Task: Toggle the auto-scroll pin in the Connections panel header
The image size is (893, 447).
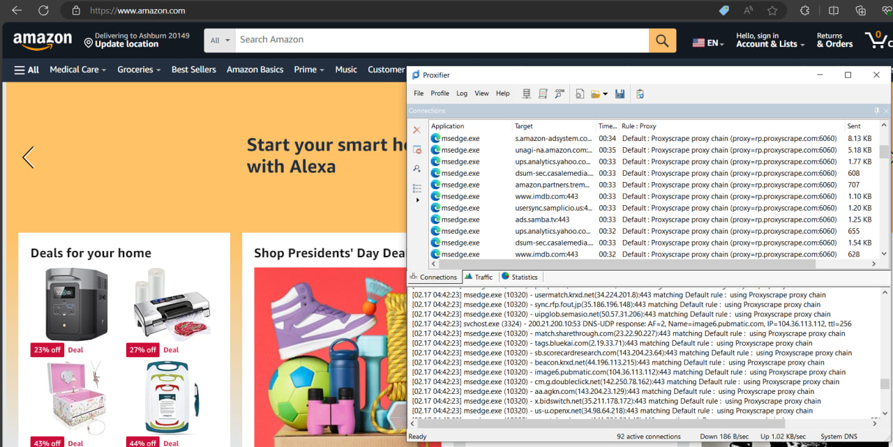Action: (876, 110)
